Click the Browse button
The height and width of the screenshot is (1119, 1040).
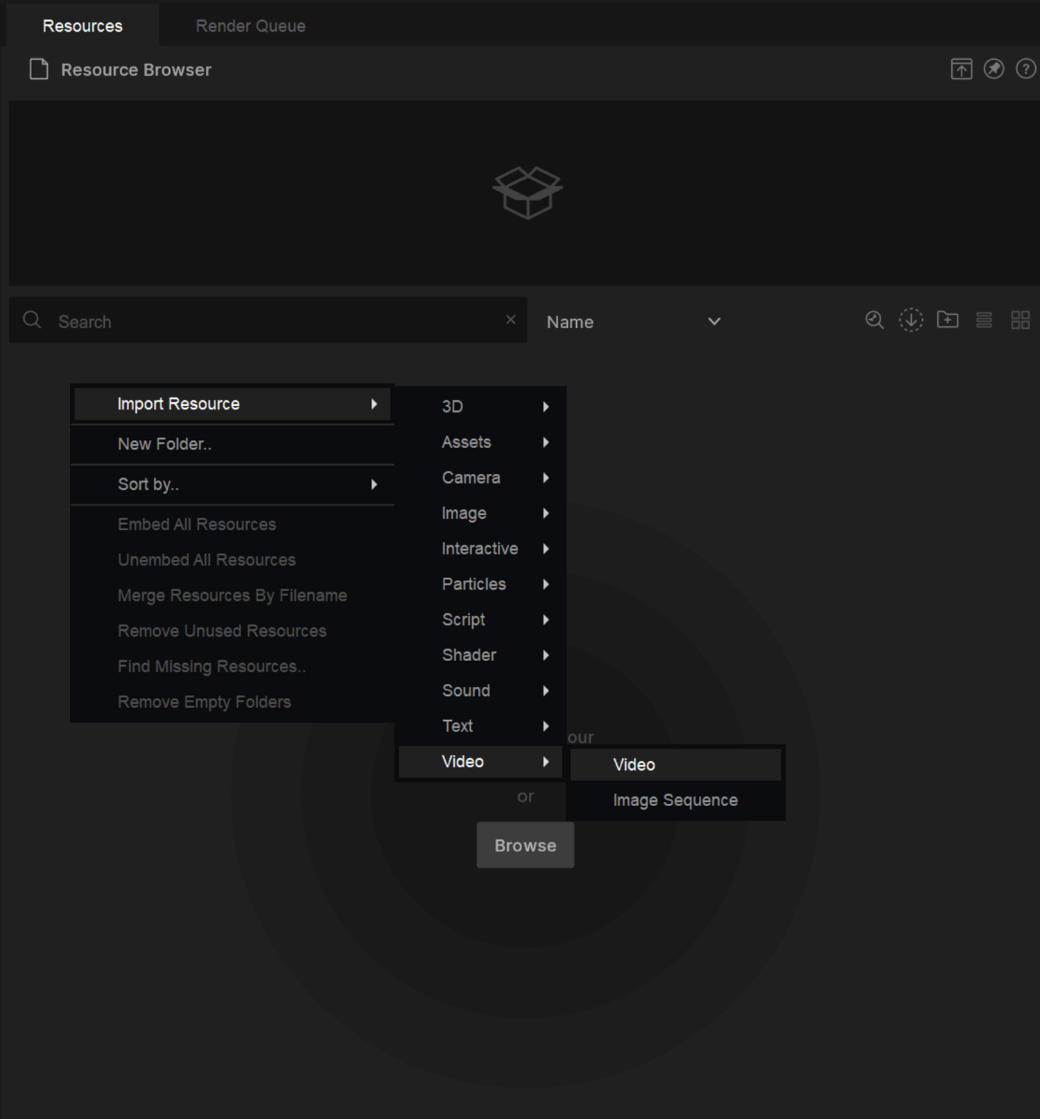point(525,846)
